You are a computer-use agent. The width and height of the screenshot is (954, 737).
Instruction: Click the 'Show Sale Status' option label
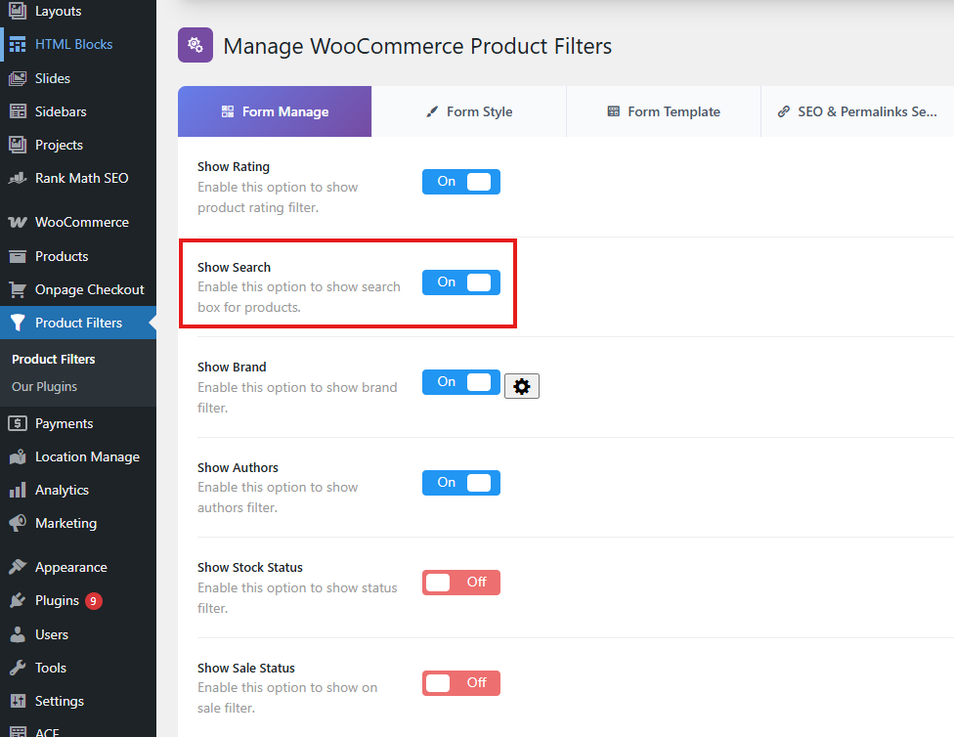tap(245, 668)
